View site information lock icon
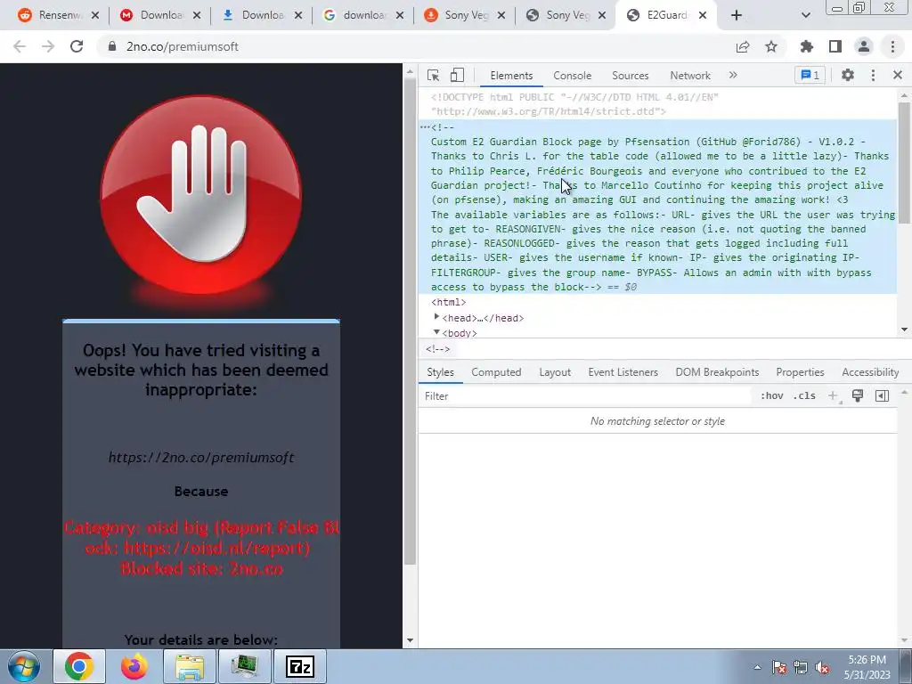This screenshot has height=684, width=912. click(112, 46)
